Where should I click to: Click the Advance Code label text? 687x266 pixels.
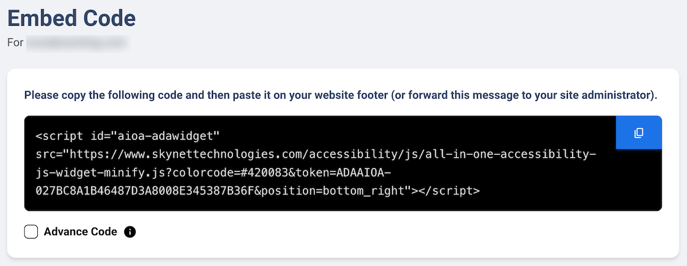[80, 232]
